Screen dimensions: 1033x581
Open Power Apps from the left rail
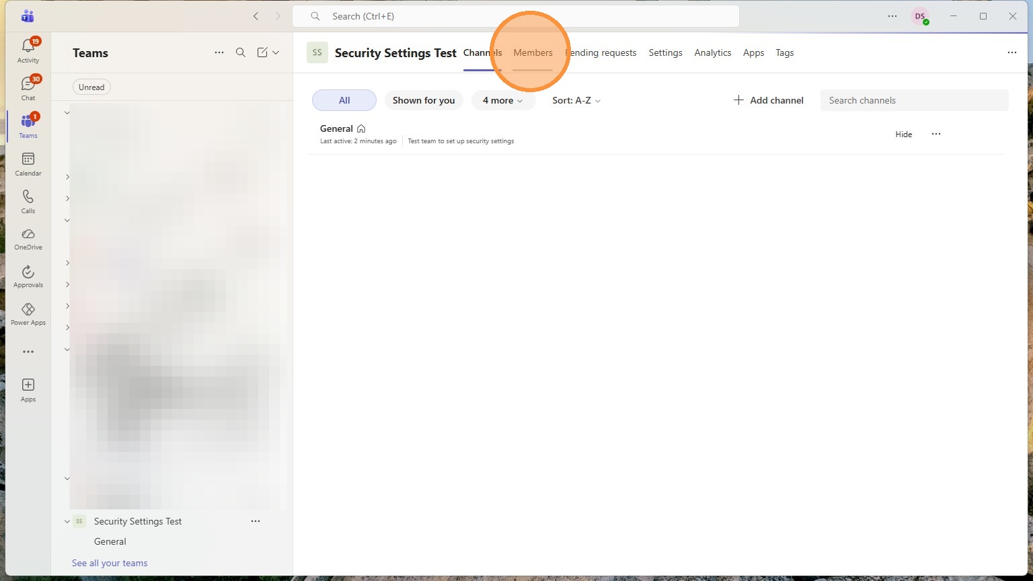pos(28,314)
